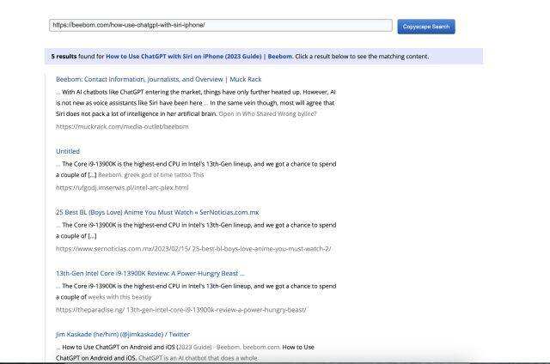Click 'Open in Who Shared Wrong byline?' text

267,114
